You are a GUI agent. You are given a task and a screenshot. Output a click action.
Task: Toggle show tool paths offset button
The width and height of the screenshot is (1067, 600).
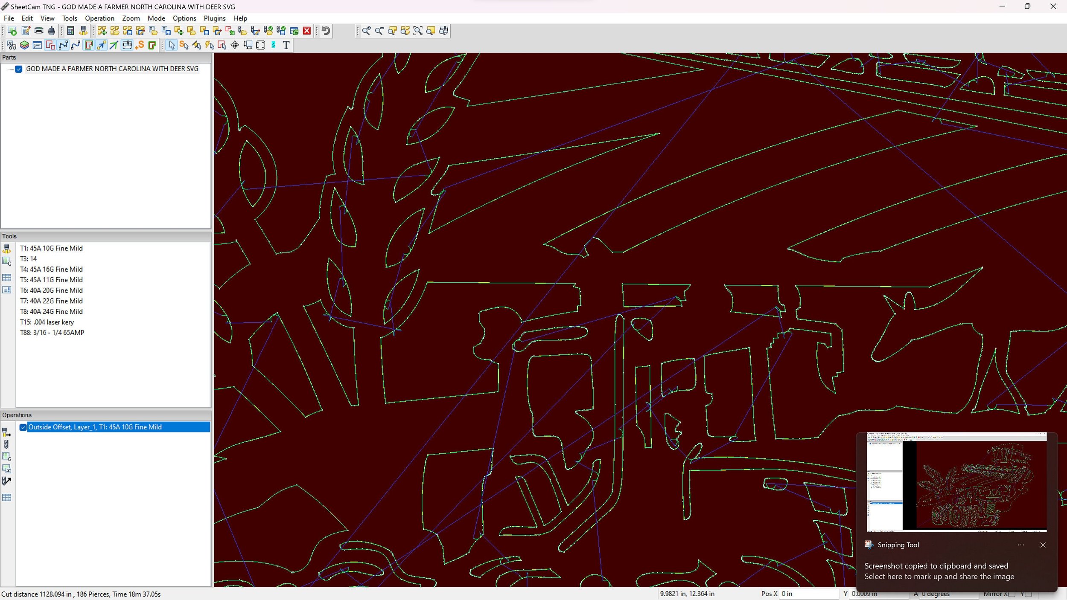tap(88, 45)
